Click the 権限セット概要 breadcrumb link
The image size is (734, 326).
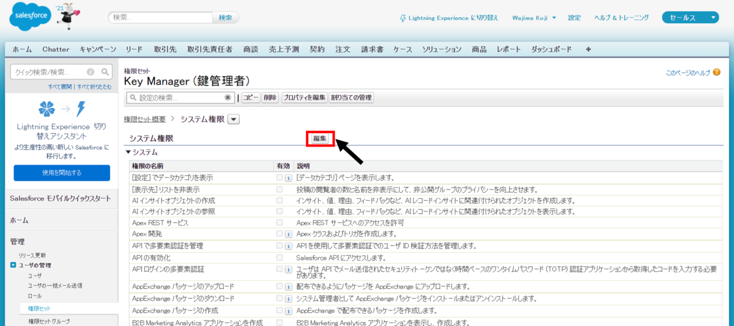(144, 120)
